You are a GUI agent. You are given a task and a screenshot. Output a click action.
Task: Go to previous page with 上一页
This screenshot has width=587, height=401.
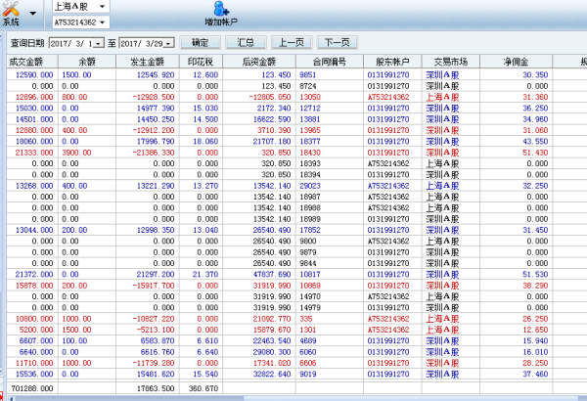pos(290,43)
